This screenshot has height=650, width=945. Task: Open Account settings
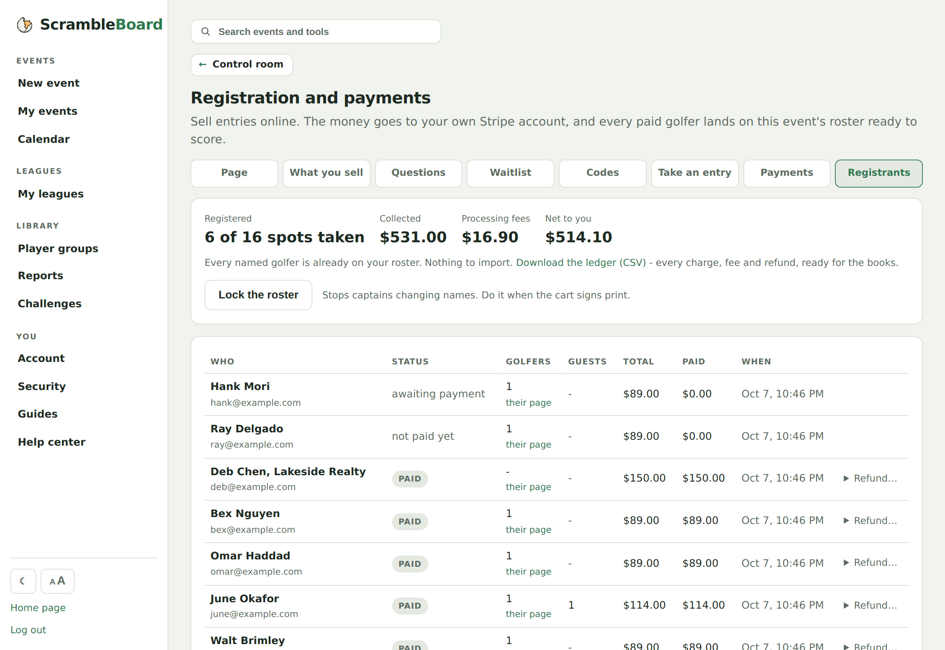point(41,358)
